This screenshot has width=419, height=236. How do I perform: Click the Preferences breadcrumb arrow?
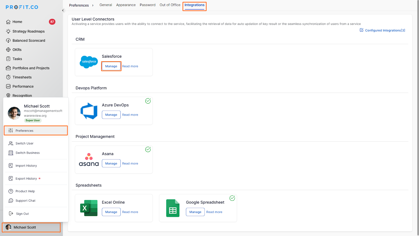(x=93, y=5)
